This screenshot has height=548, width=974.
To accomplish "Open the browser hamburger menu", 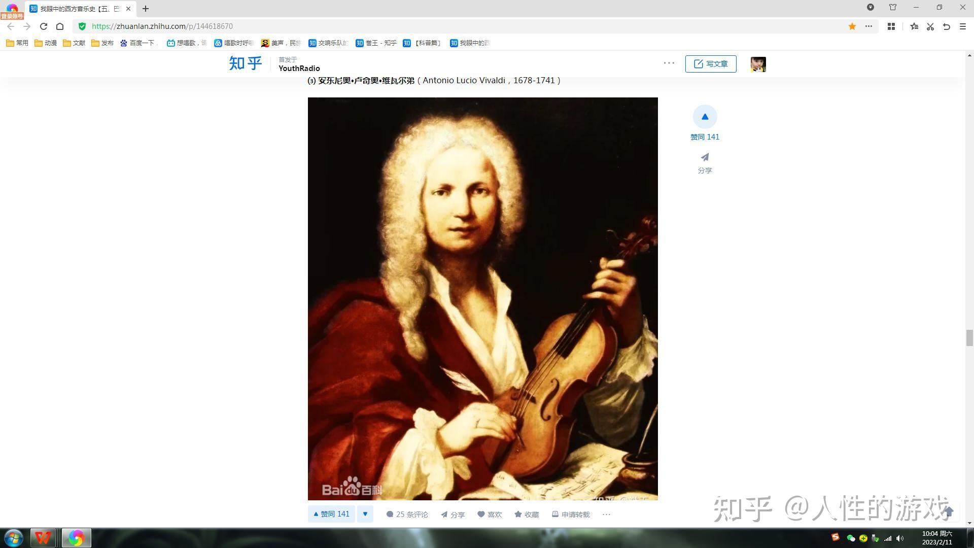I will (x=963, y=26).
